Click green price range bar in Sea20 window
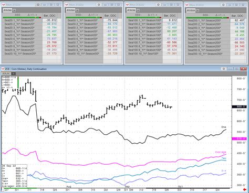Viewport: 249px width, 193px height. tap(22, 17)
